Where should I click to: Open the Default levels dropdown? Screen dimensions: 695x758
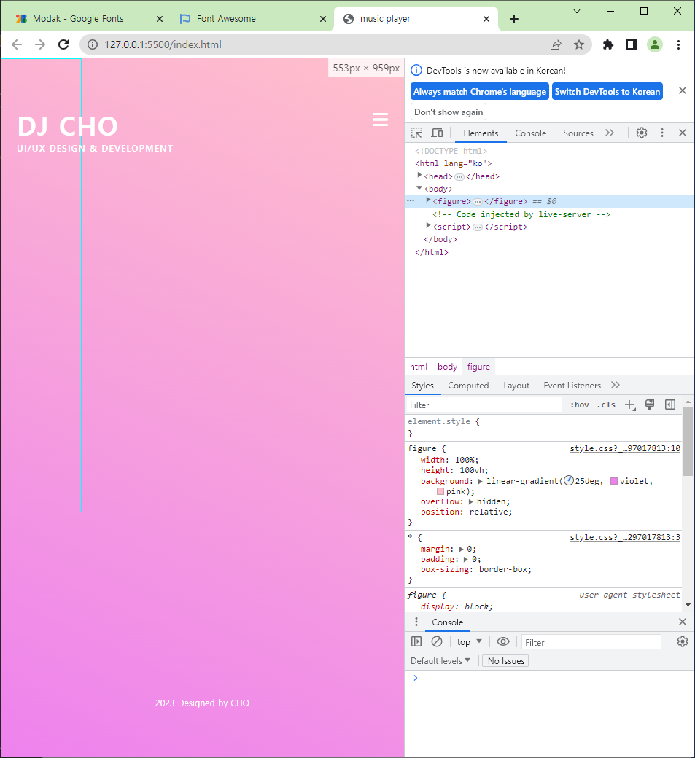(440, 661)
